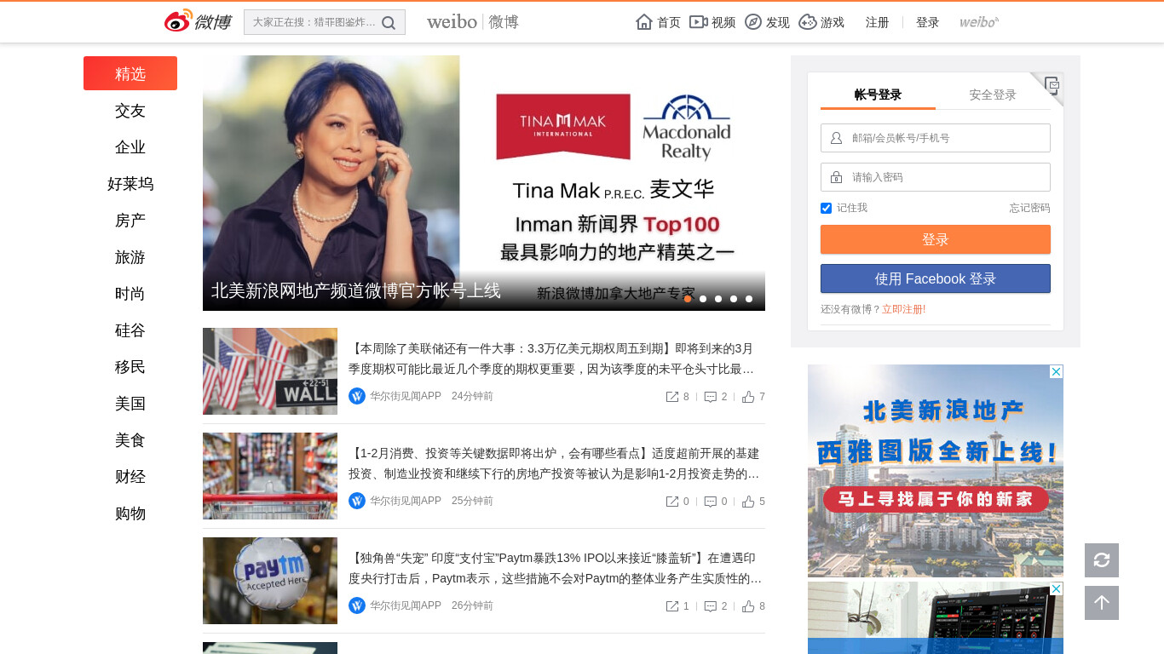Click 使用 Facebook 登录 button
This screenshot has width=1164, height=654.
(936, 278)
